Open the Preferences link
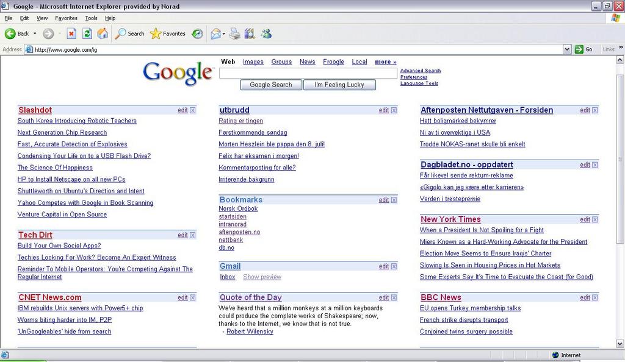The height and width of the screenshot is (362, 625). [x=414, y=77]
